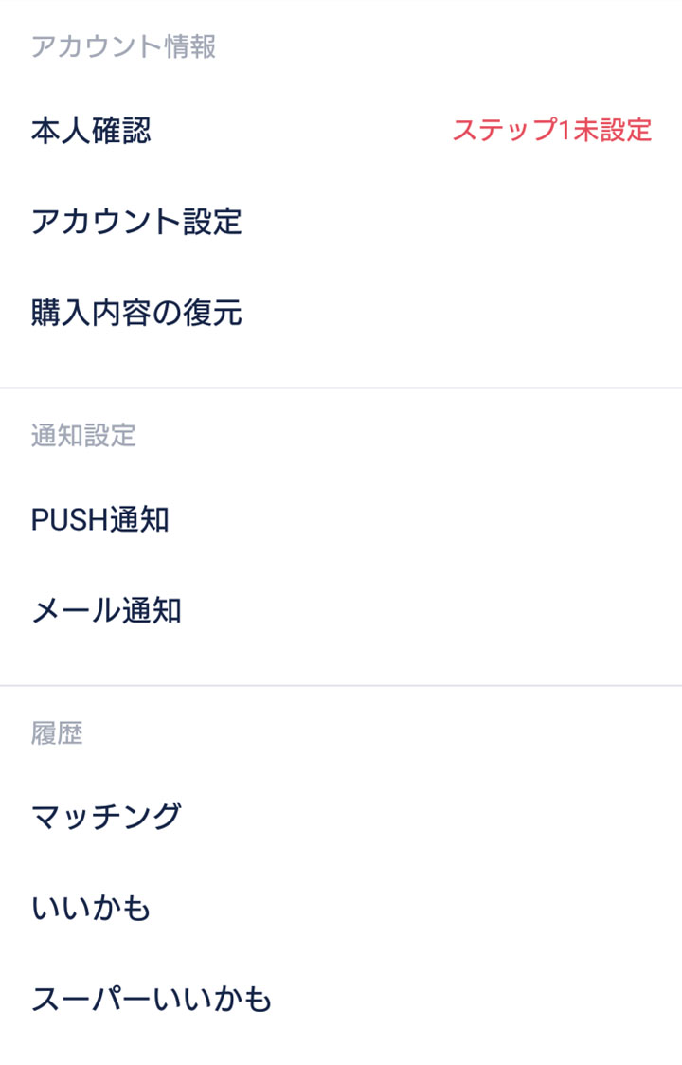Open アカウント設定 account settings
The image size is (682, 1065).
pyautogui.click(x=341, y=222)
